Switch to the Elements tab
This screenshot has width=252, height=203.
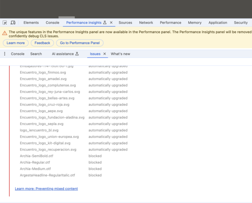[31, 23]
